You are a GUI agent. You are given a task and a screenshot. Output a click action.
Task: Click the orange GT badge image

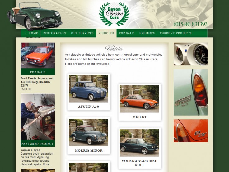[190, 131]
